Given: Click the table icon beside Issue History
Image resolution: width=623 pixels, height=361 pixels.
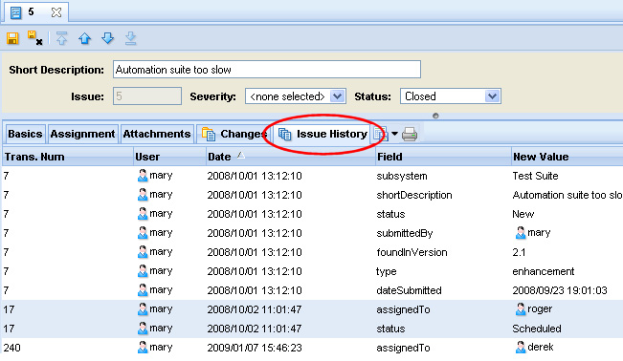Looking at the screenshot, I should [x=380, y=134].
